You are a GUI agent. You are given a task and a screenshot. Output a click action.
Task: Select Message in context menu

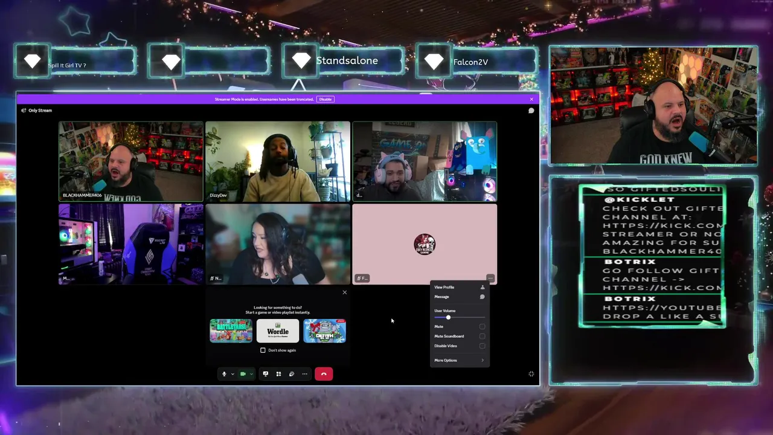[x=460, y=297]
